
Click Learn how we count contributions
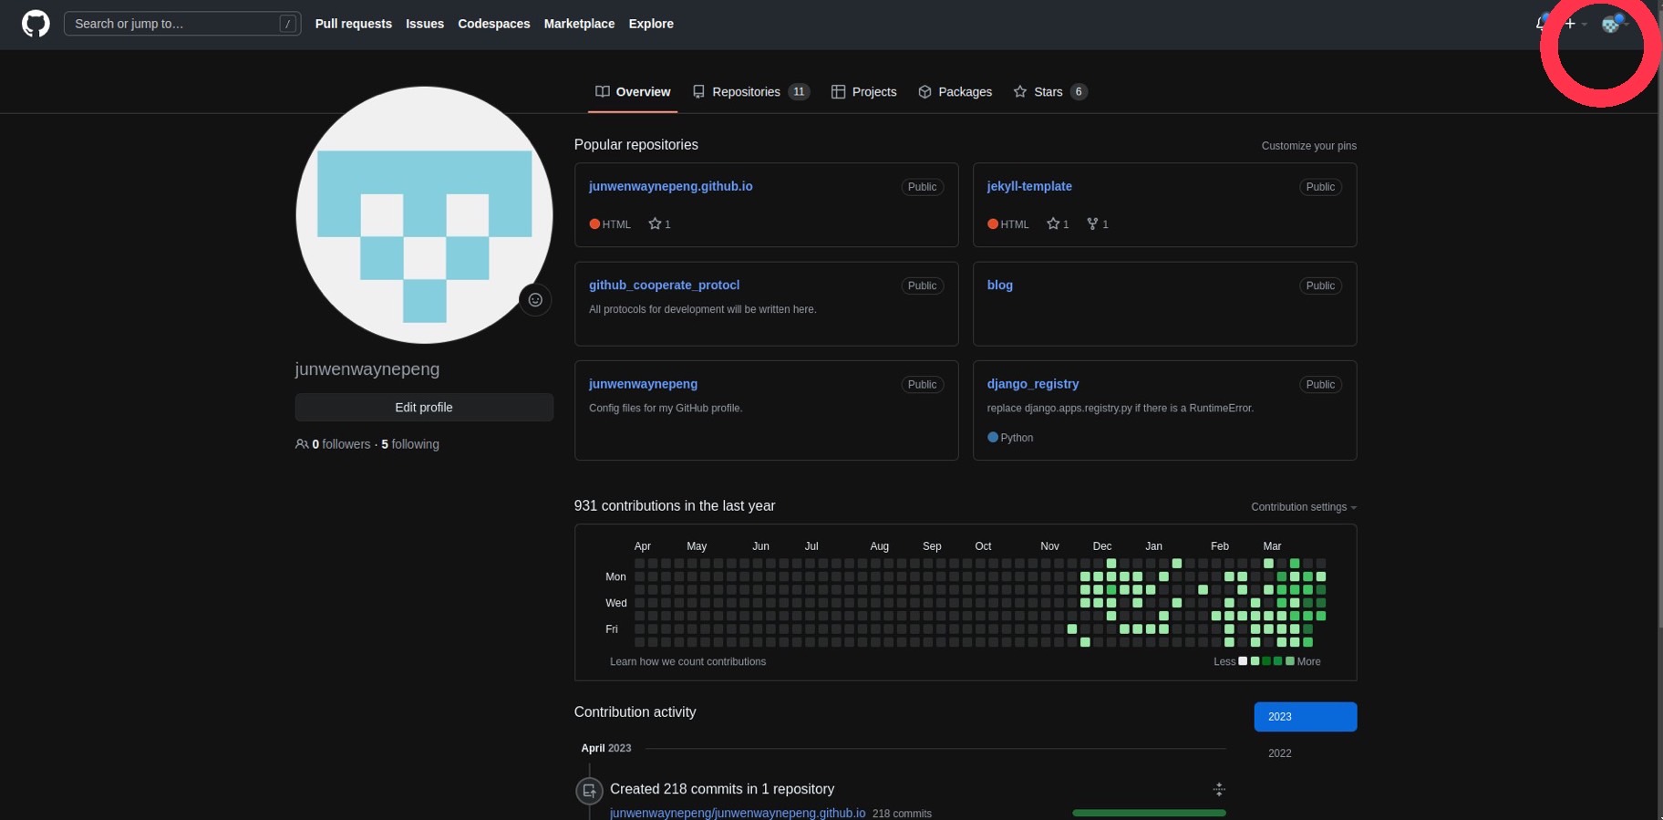tap(688, 662)
